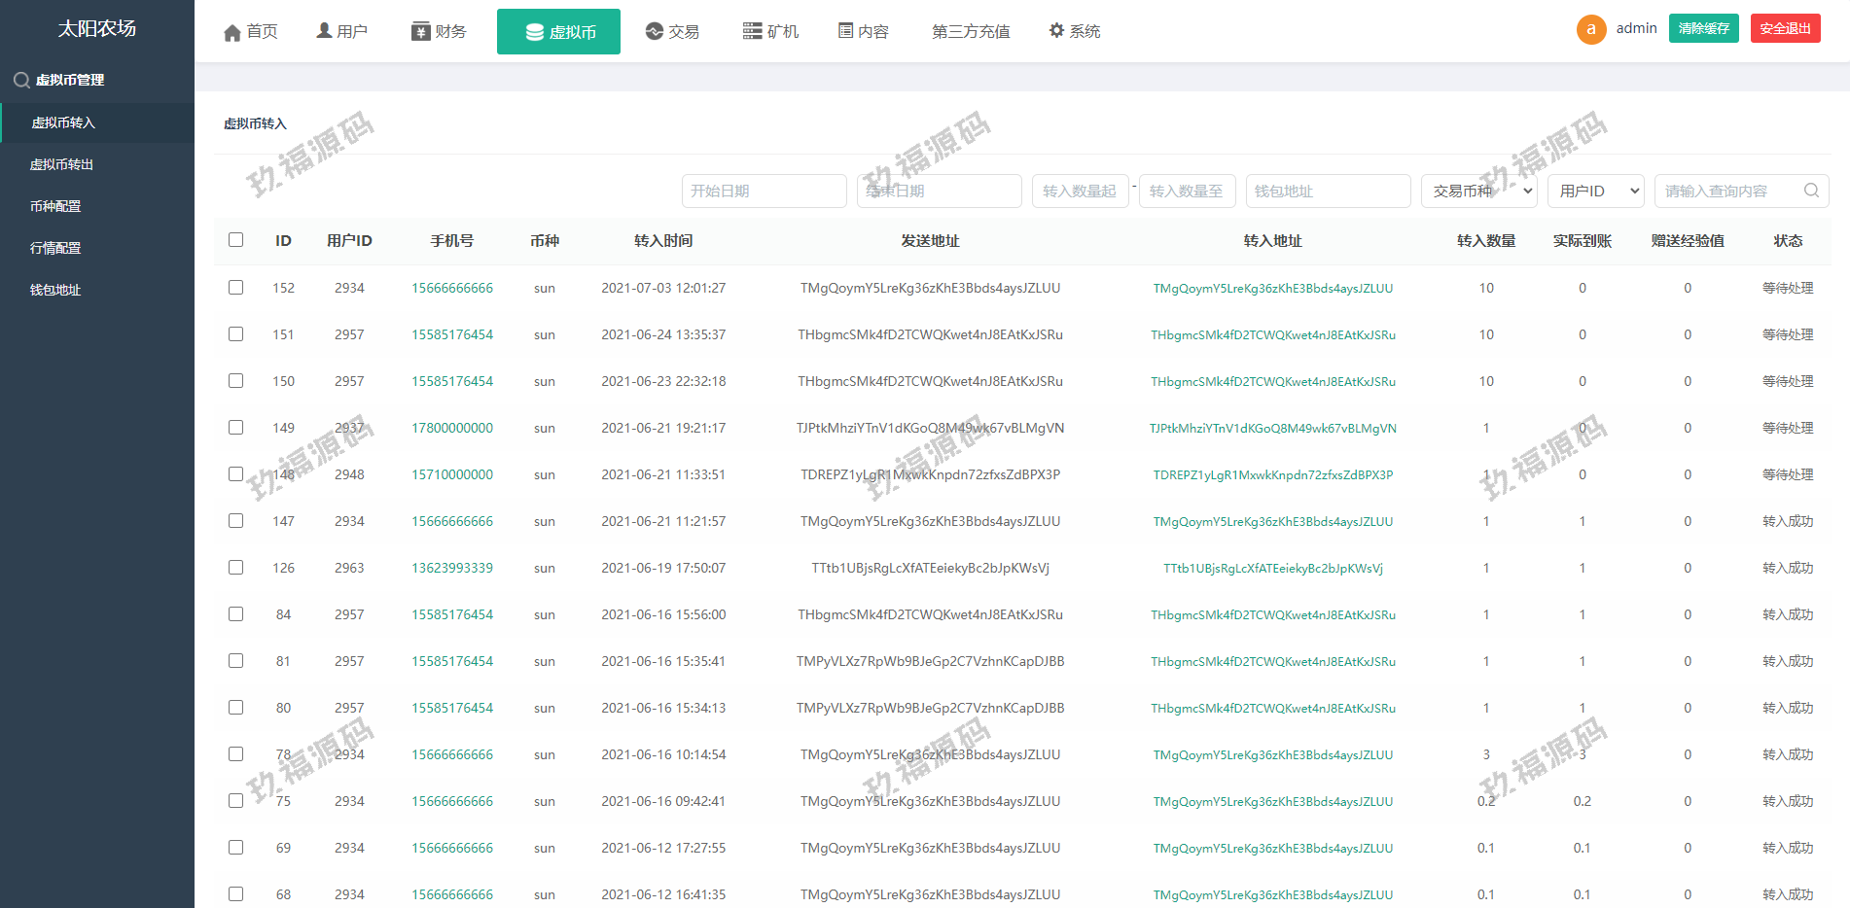This screenshot has height=908, width=1850.
Task: Click the home icon in top navigation
Action: [231, 32]
